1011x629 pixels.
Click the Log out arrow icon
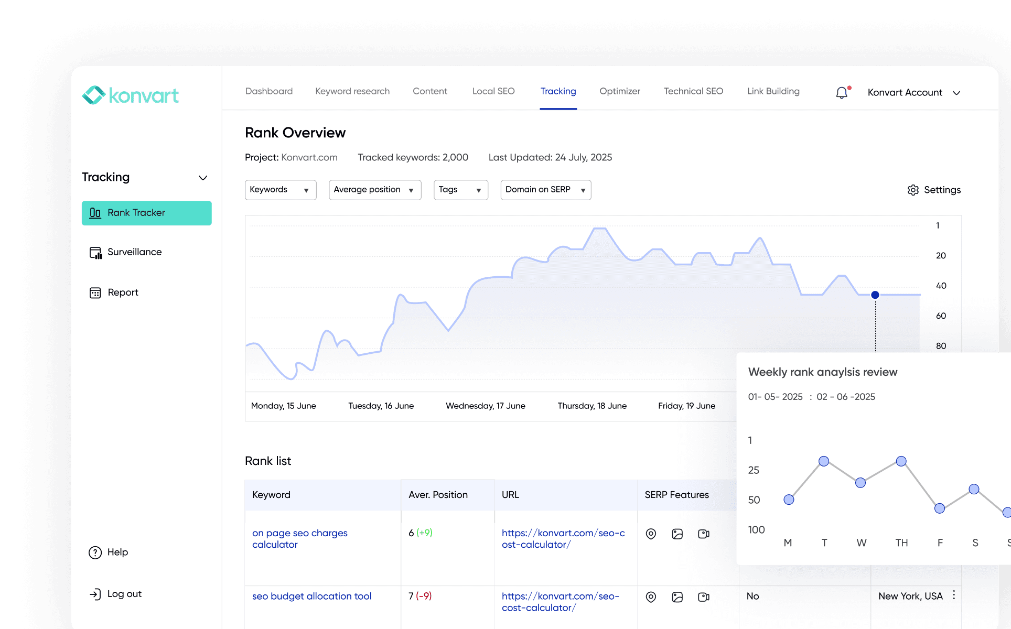95,594
